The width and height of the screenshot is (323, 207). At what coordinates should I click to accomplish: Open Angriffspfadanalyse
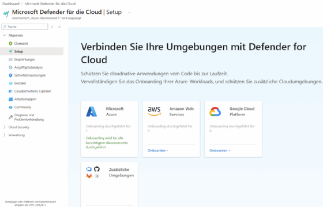tap(28, 67)
